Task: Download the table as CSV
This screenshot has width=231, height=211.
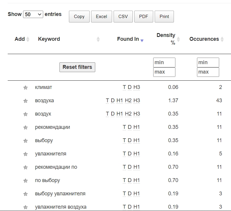Action: (x=123, y=17)
